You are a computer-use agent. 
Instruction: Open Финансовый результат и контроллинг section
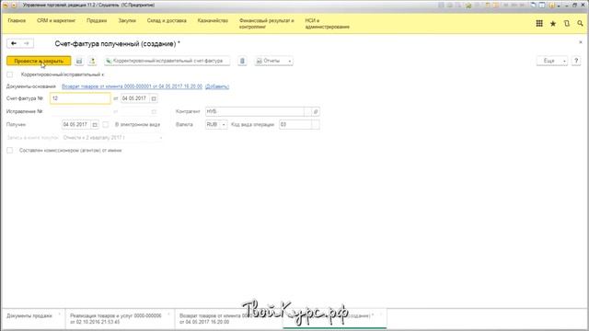coord(266,24)
